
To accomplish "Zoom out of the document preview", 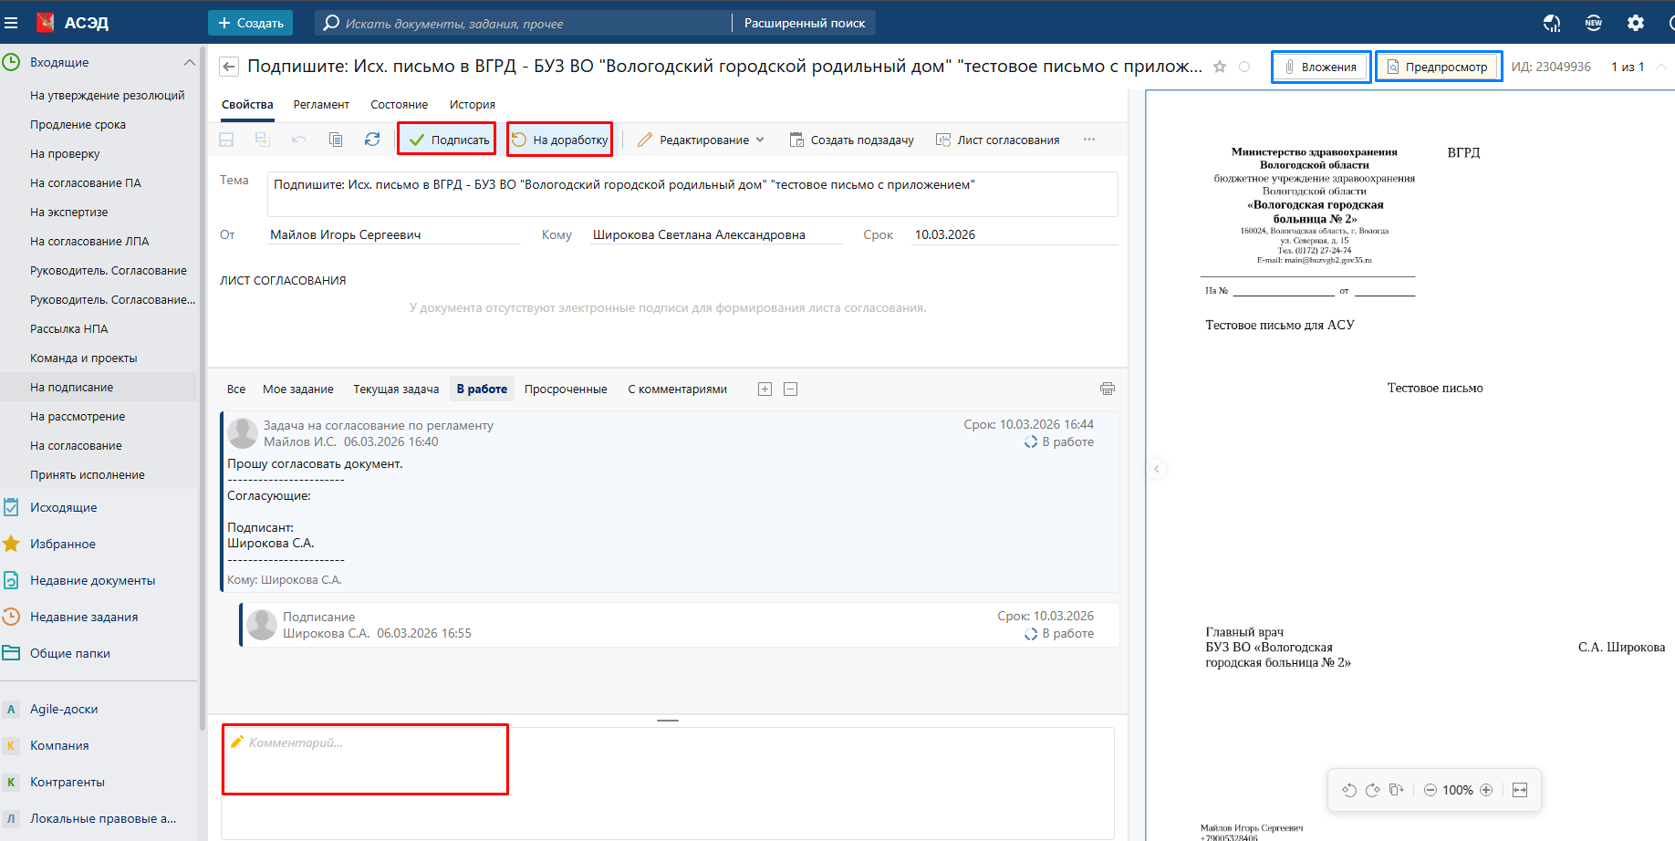I will tap(1431, 790).
